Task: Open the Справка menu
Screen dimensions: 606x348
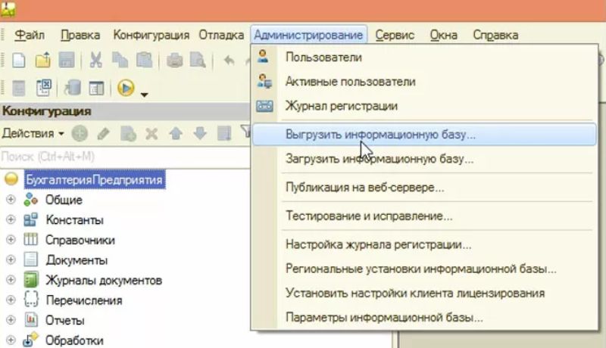Action: [x=495, y=35]
